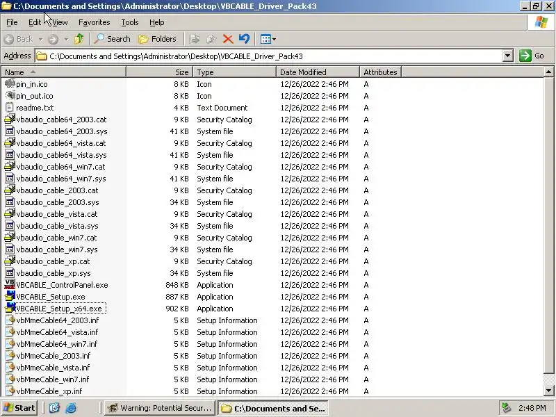
Task: Click inside the Address path field
Action: (x=268, y=56)
